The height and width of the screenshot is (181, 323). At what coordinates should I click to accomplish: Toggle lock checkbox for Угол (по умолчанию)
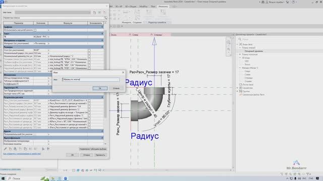click(x=89, y=50)
